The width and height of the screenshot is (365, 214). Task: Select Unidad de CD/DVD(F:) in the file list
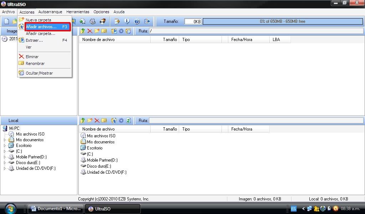pos(107,172)
